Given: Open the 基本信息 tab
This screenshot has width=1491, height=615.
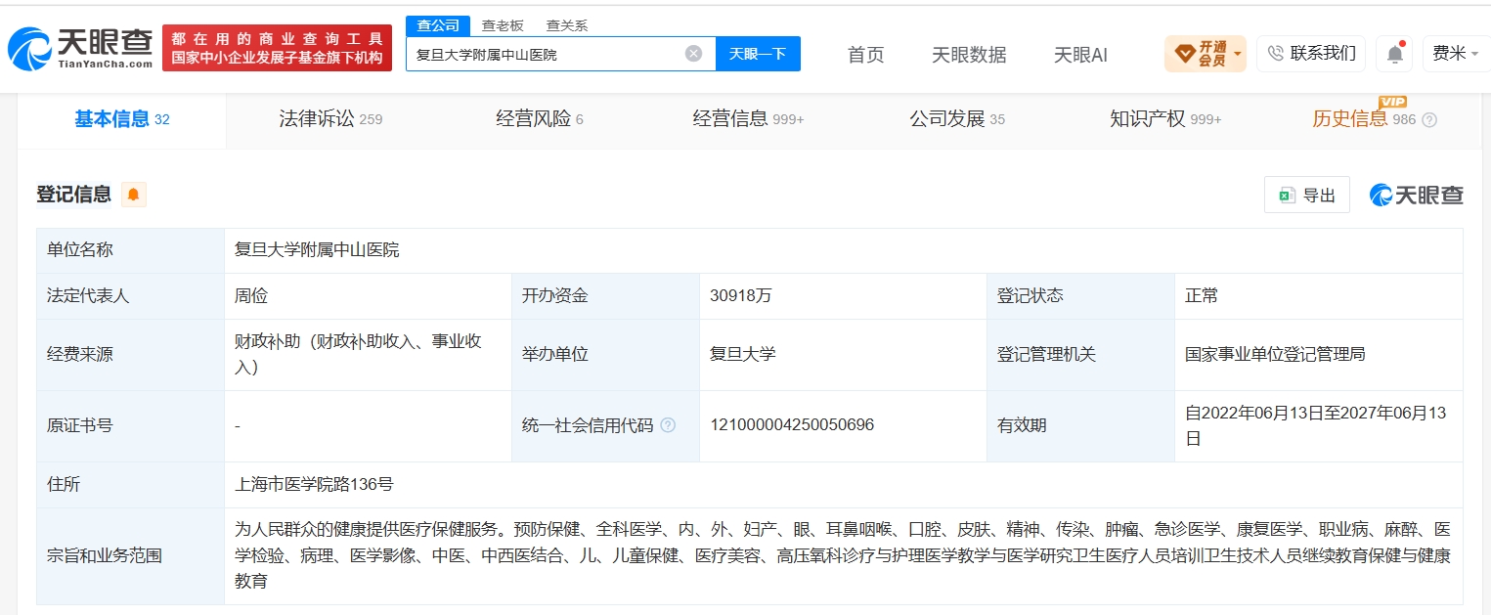Looking at the screenshot, I should pyautogui.click(x=122, y=119).
